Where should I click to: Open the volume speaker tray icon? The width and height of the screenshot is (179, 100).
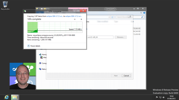click(164, 97)
